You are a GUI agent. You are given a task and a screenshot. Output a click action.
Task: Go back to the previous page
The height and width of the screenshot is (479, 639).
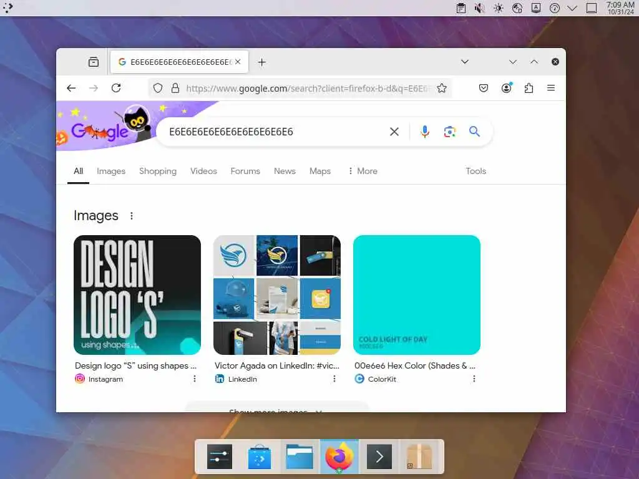pos(71,88)
